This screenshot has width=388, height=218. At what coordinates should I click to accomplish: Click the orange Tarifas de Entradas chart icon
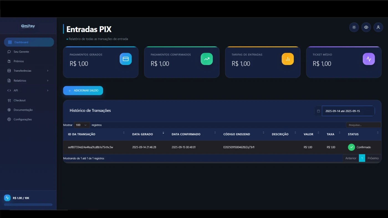point(288,59)
